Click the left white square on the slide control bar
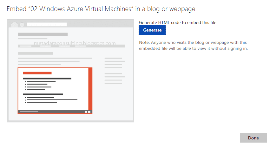Image resolution: width=276 pixels, height=147 pixels. coord(86,112)
